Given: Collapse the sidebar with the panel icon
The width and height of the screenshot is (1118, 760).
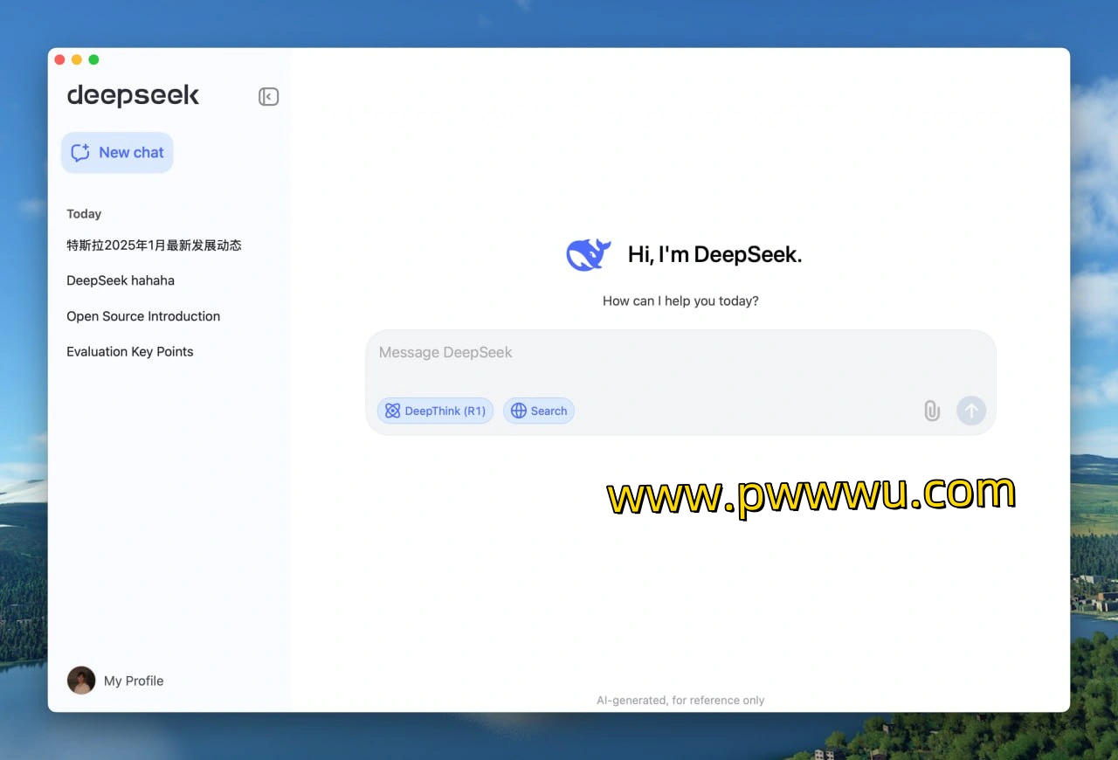Looking at the screenshot, I should point(268,97).
